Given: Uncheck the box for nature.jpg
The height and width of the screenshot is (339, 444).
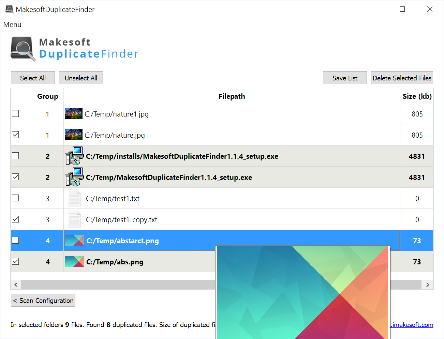Looking at the screenshot, I should tap(15, 135).
